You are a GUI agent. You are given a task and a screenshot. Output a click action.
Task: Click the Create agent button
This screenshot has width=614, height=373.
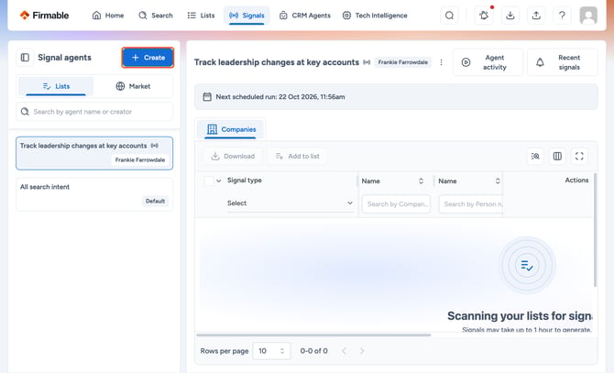click(x=148, y=58)
